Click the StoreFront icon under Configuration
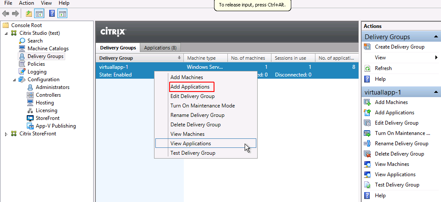 click(30, 118)
